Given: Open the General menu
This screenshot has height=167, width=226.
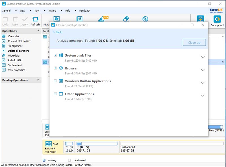Looking at the screenshot, I should [x=6, y=10].
